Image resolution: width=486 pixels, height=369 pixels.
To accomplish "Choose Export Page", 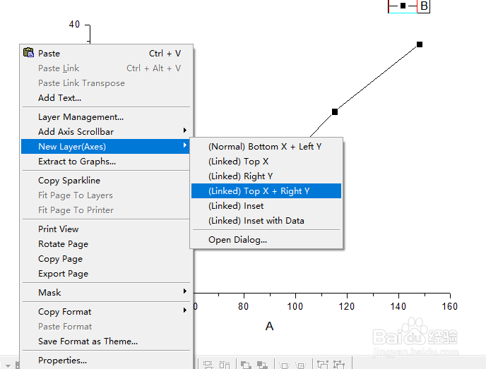I will [x=106, y=274].
